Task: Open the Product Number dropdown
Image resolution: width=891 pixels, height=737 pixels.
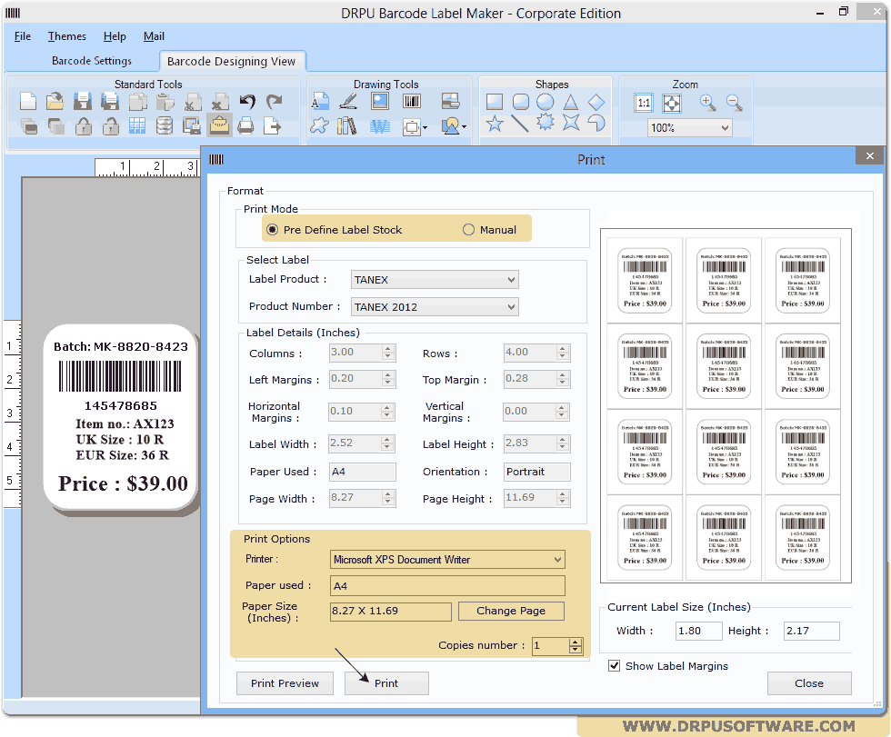Action: pos(435,306)
